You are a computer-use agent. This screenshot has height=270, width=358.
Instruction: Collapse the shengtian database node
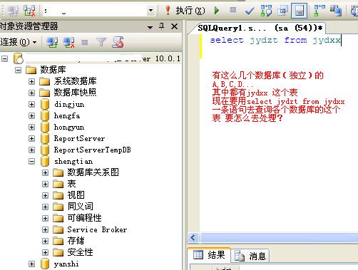[31, 162]
